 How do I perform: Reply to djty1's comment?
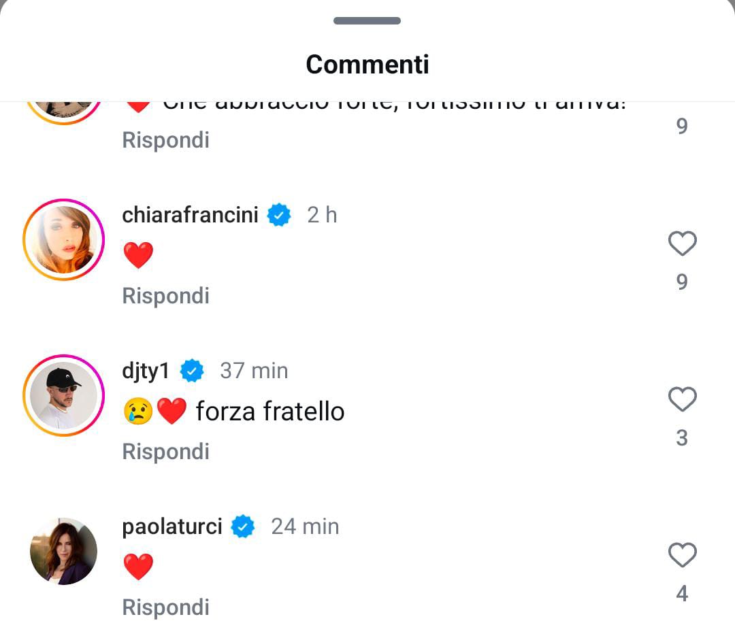(x=165, y=452)
